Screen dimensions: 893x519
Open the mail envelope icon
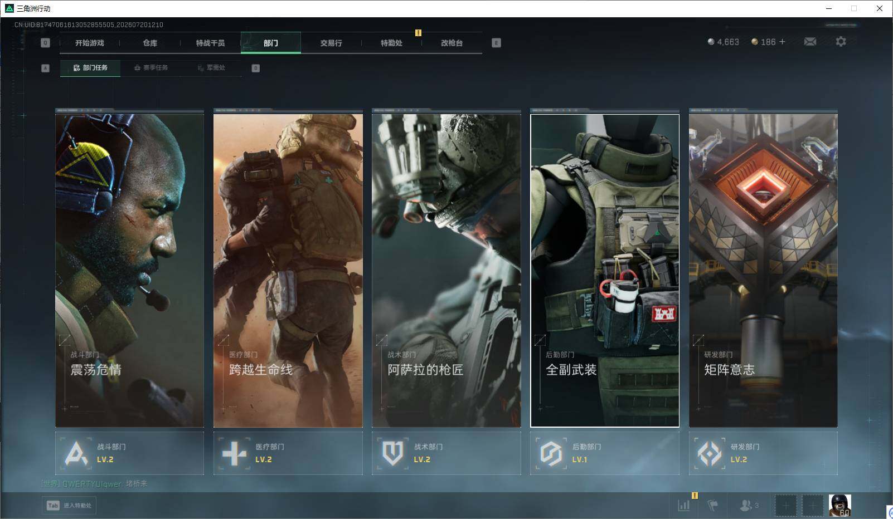[810, 42]
